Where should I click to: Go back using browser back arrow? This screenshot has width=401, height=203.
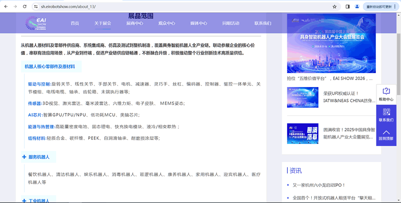tap(5, 6)
